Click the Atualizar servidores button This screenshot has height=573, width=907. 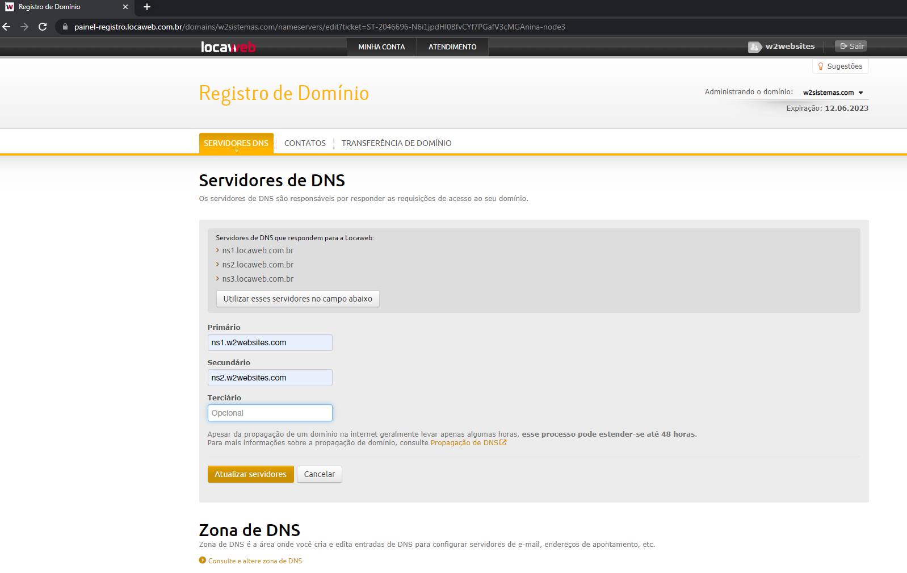tap(251, 474)
